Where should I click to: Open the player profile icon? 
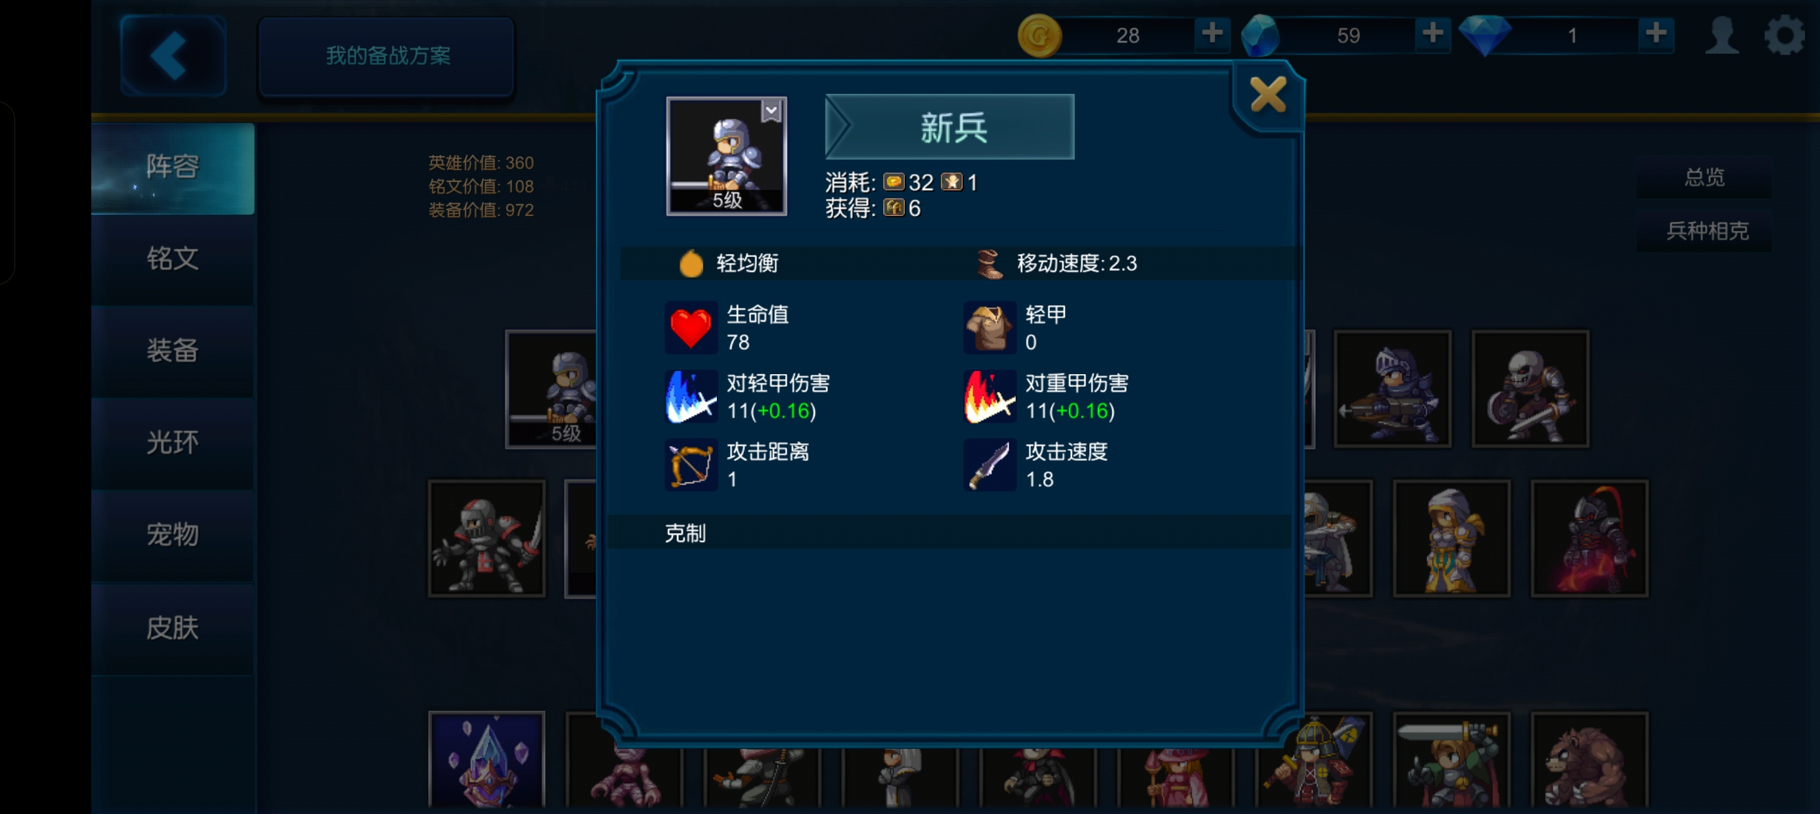1721,34
